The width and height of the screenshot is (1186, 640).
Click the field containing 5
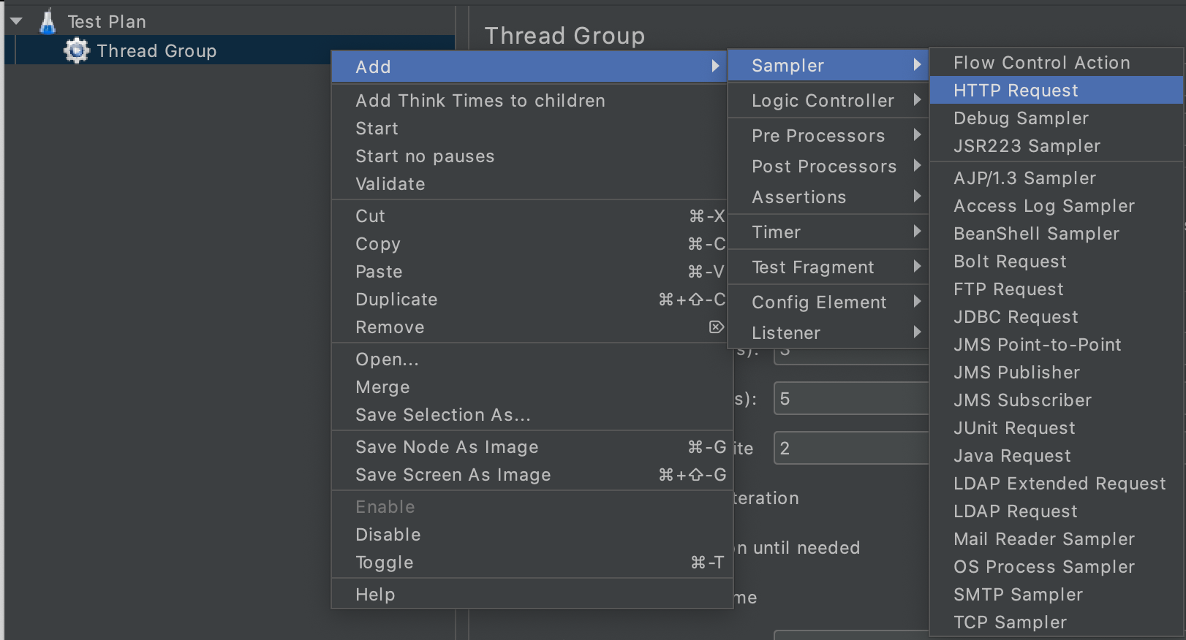(852, 398)
